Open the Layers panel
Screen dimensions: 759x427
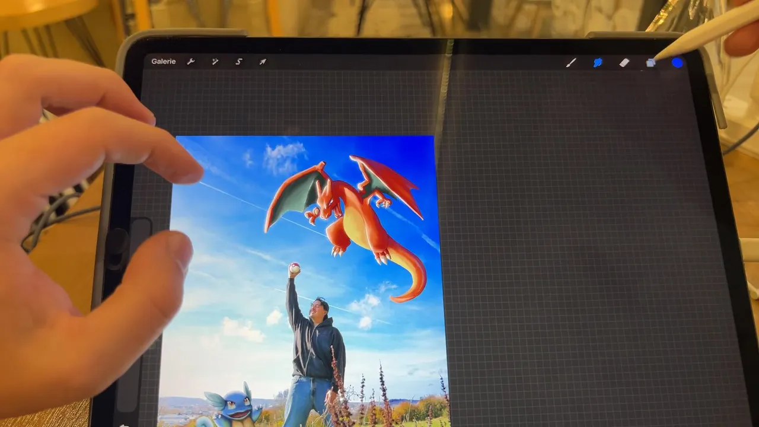click(650, 63)
